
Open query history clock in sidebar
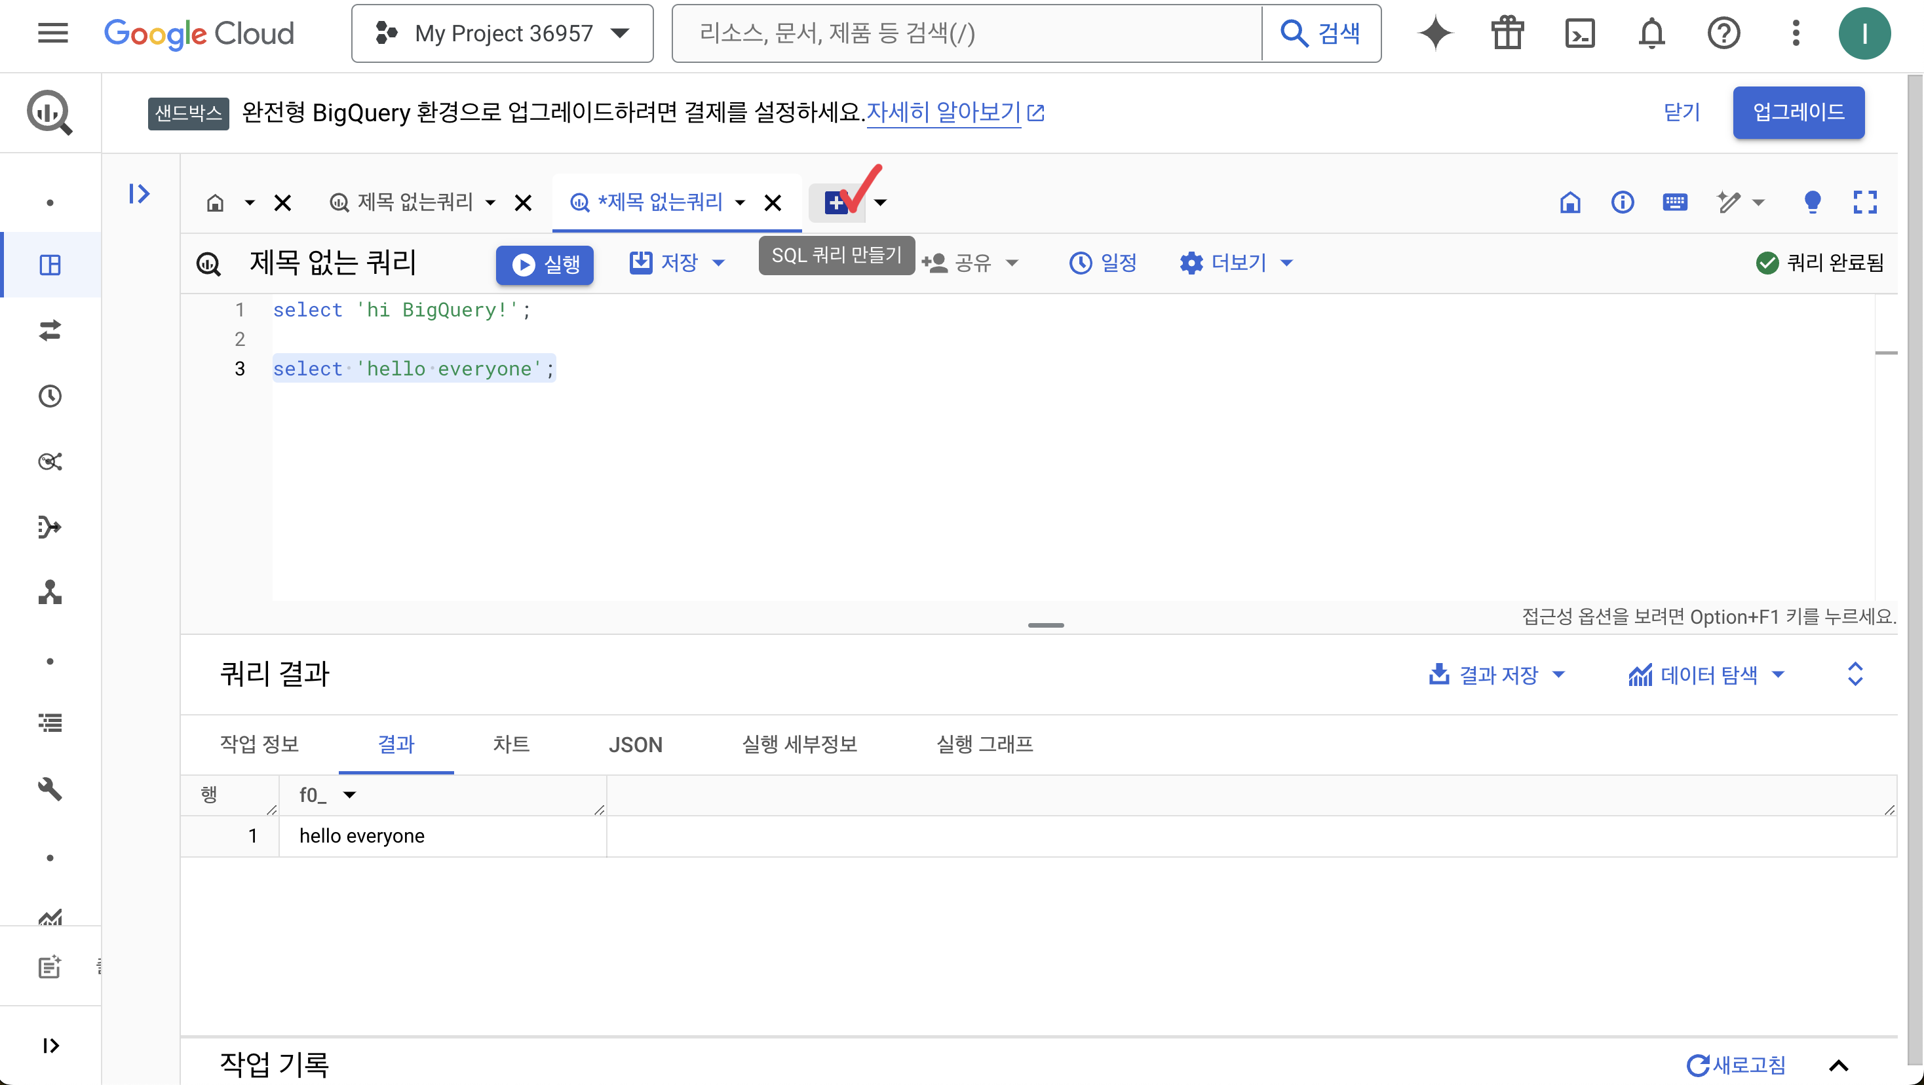[x=50, y=396]
